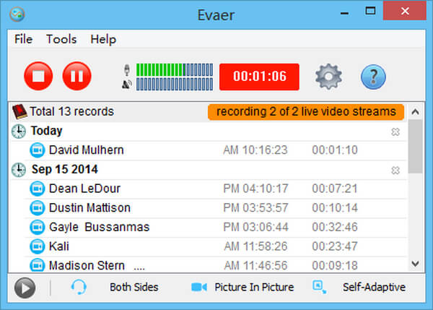Click the resolution icon beside Self-Adaptive
Viewport: 433px width, 310px height.
pos(319,287)
